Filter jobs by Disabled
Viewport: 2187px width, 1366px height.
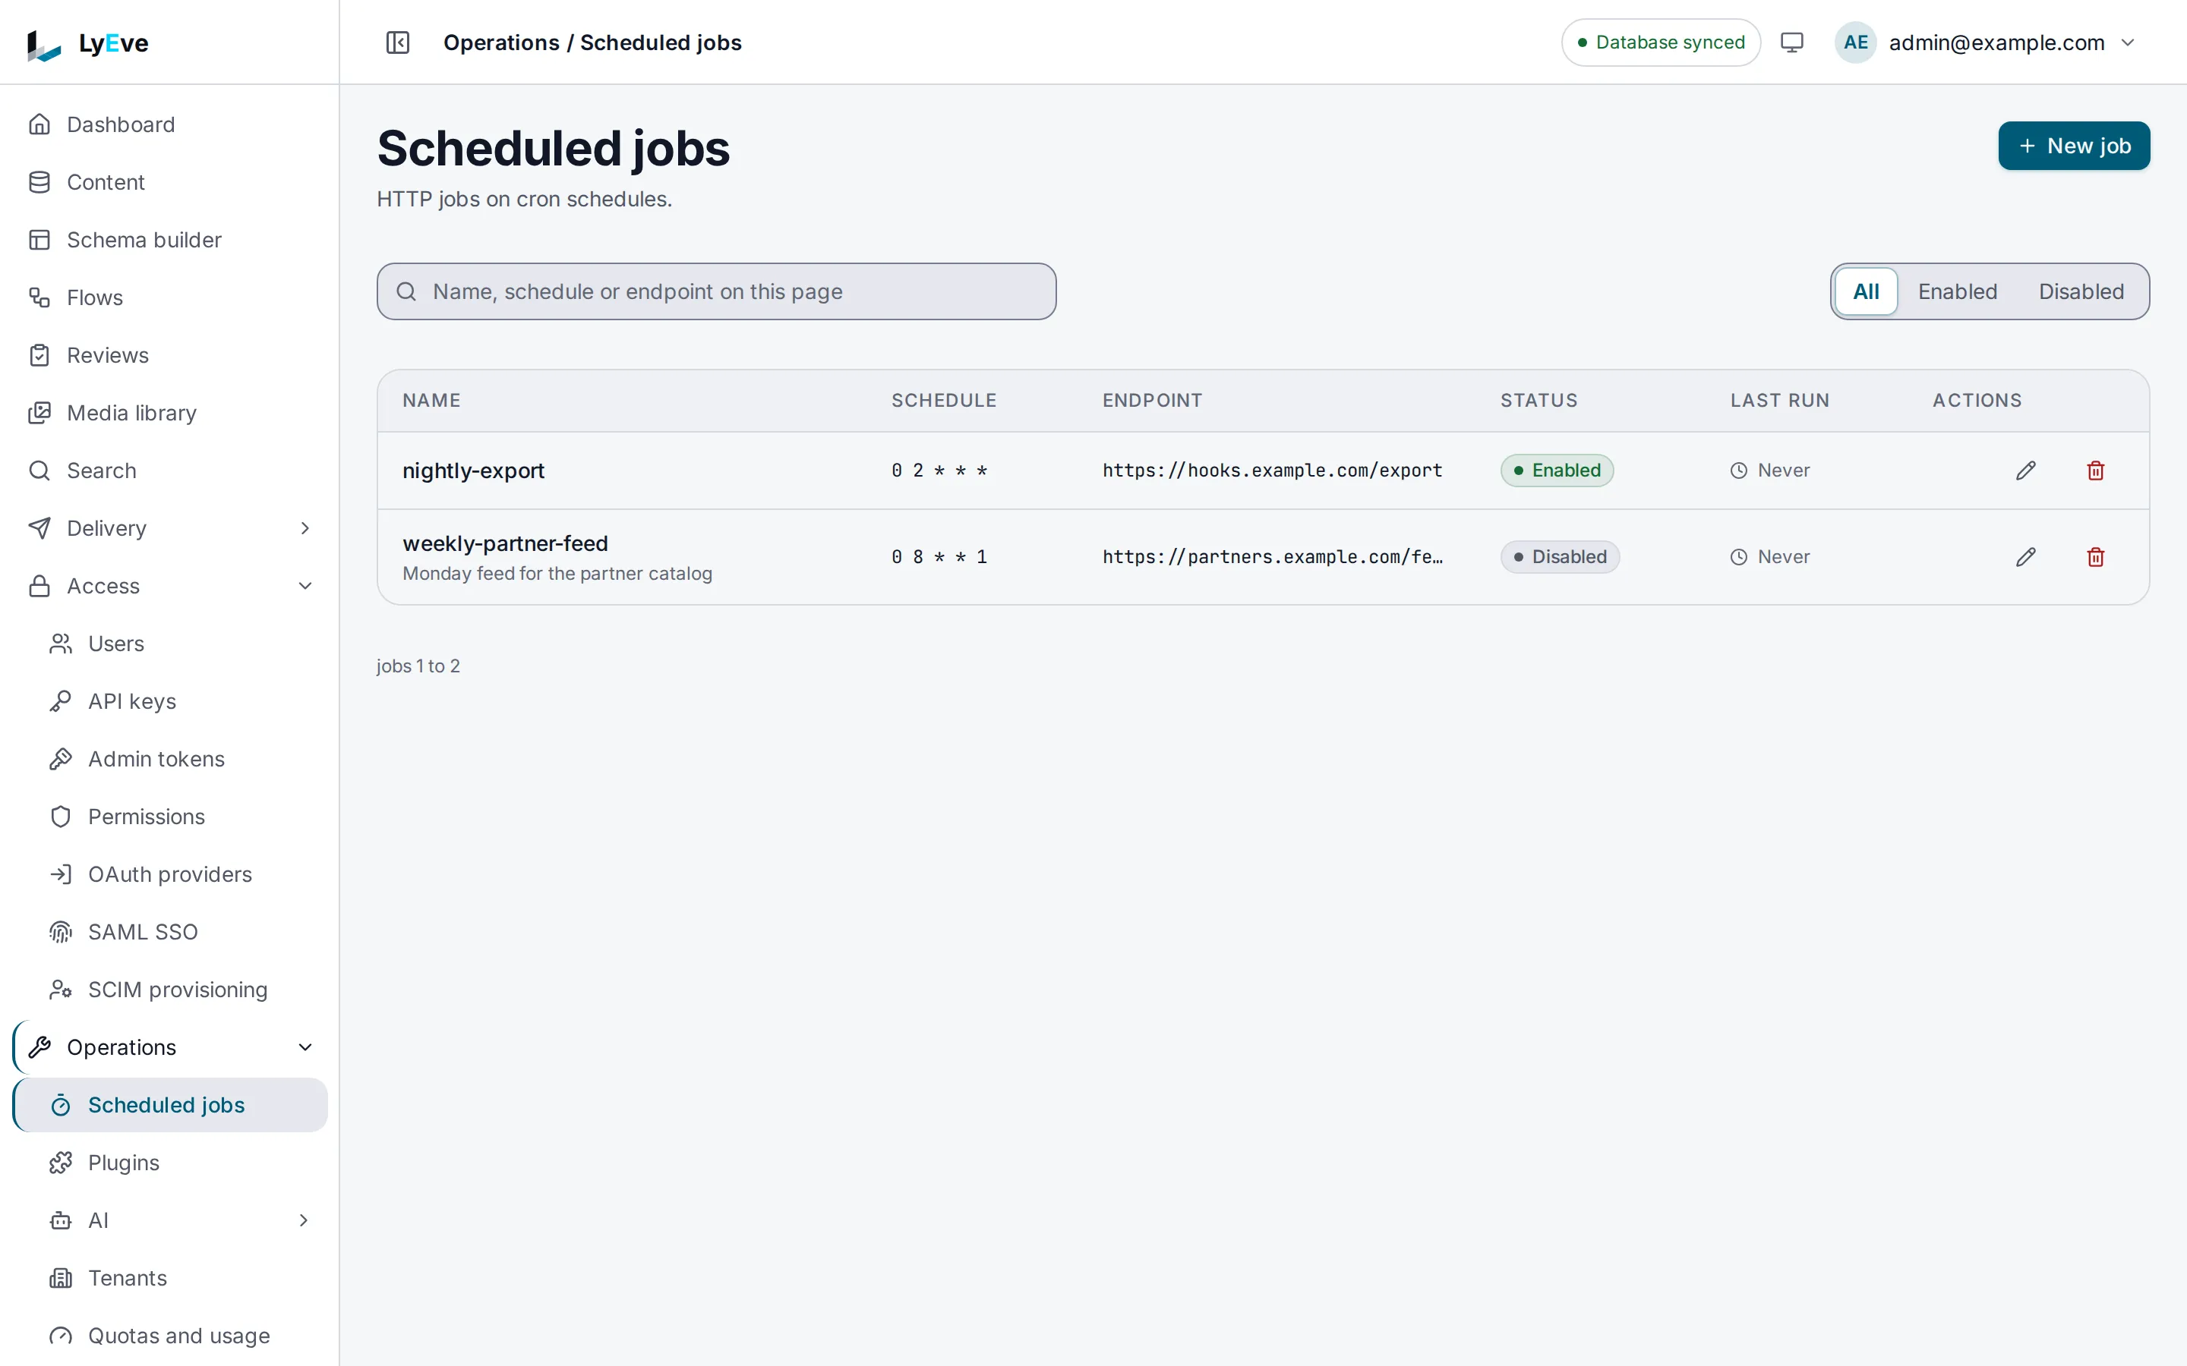[x=2081, y=292]
